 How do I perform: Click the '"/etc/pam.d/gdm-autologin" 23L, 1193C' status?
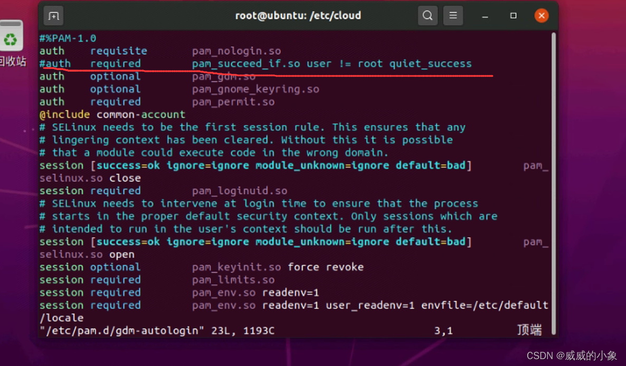point(157,331)
